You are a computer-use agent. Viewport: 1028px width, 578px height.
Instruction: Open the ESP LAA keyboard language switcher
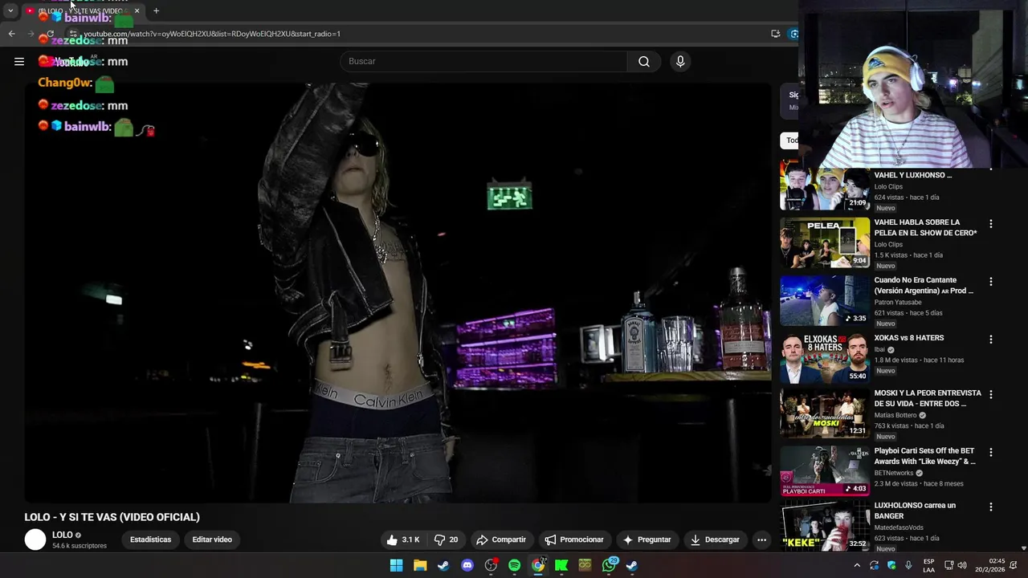[928, 565]
